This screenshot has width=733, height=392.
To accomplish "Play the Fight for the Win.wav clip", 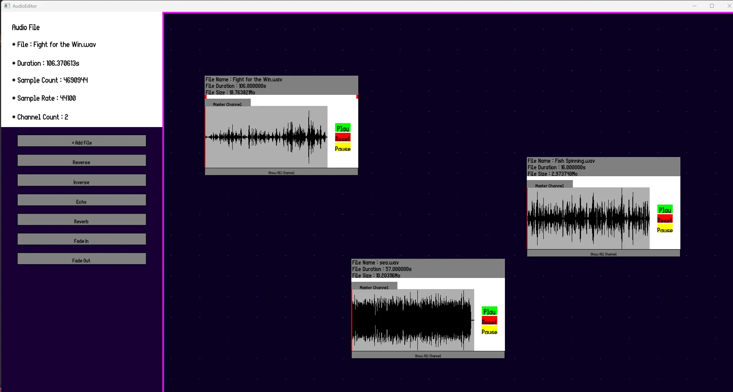I will [x=343, y=128].
